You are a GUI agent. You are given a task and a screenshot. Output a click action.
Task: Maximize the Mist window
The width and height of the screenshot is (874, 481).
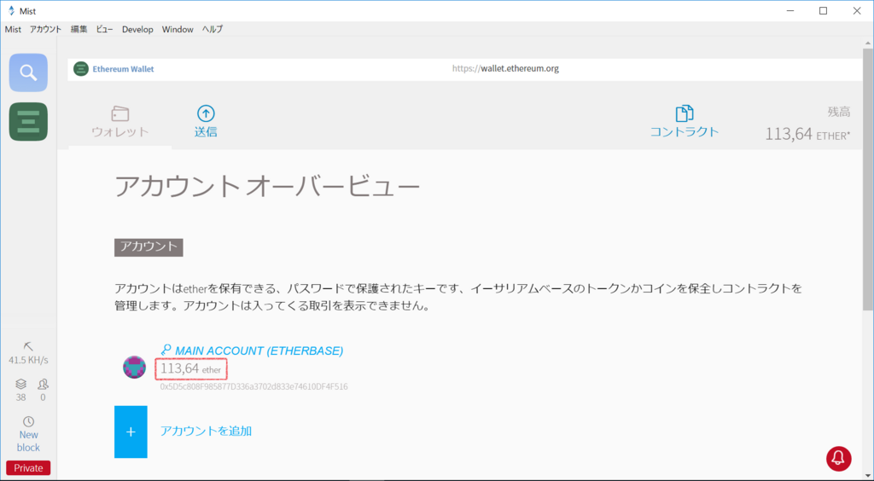(x=824, y=11)
